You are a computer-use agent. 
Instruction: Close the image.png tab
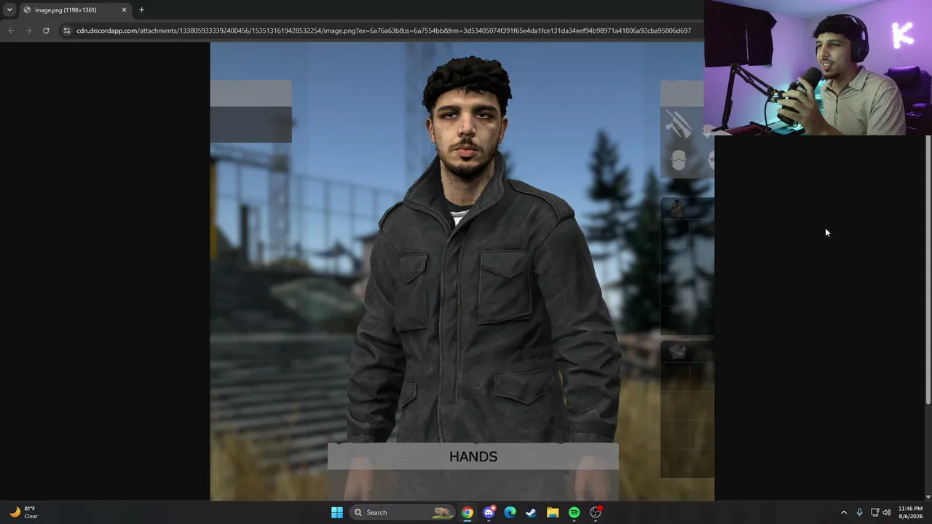click(x=124, y=10)
